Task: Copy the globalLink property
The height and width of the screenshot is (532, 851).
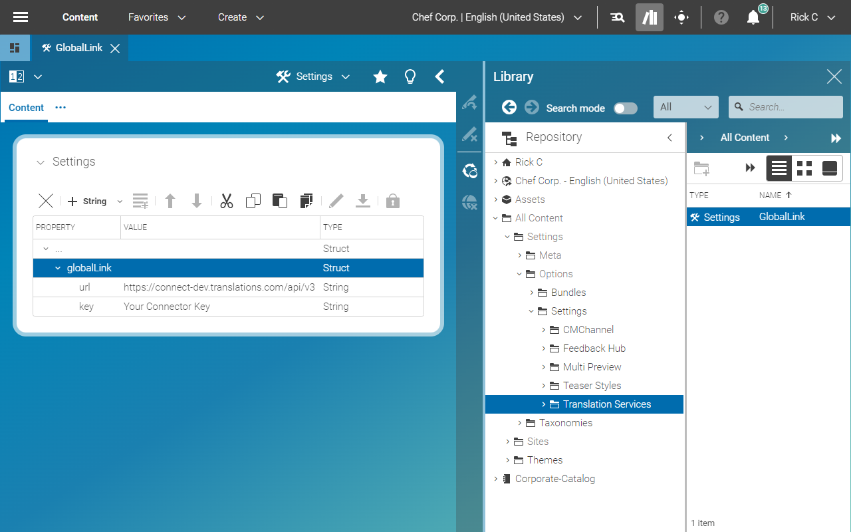Action: click(253, 200)
